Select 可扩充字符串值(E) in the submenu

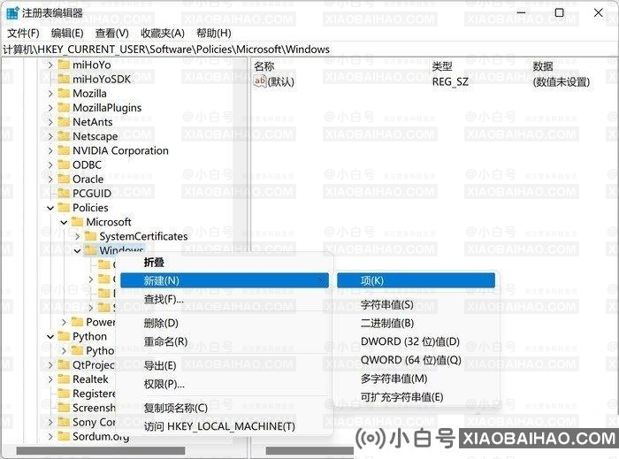tap(416, 397)
